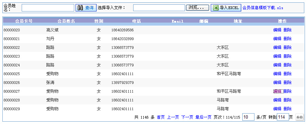
Task: Open file browser with 浏览... button
Action: click(197, 8)
